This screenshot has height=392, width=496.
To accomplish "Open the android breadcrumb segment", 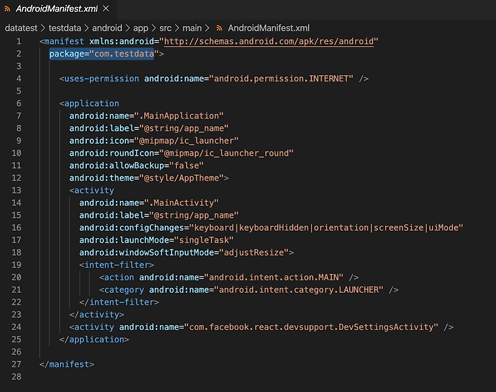I will coord(107,28).
